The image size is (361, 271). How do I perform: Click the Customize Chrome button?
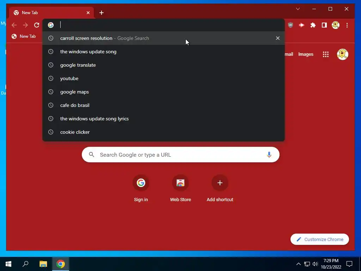(319, 240)
